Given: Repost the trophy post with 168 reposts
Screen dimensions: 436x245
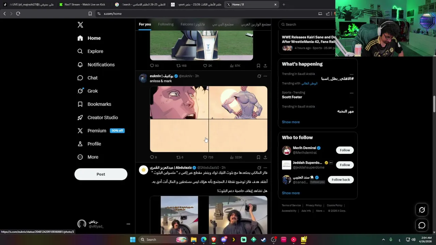Looking at the screenshot, I should click(181, 66).
